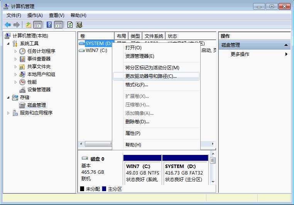Select 磁盘管理 in the left tree
294x205 pixels.
37,105
